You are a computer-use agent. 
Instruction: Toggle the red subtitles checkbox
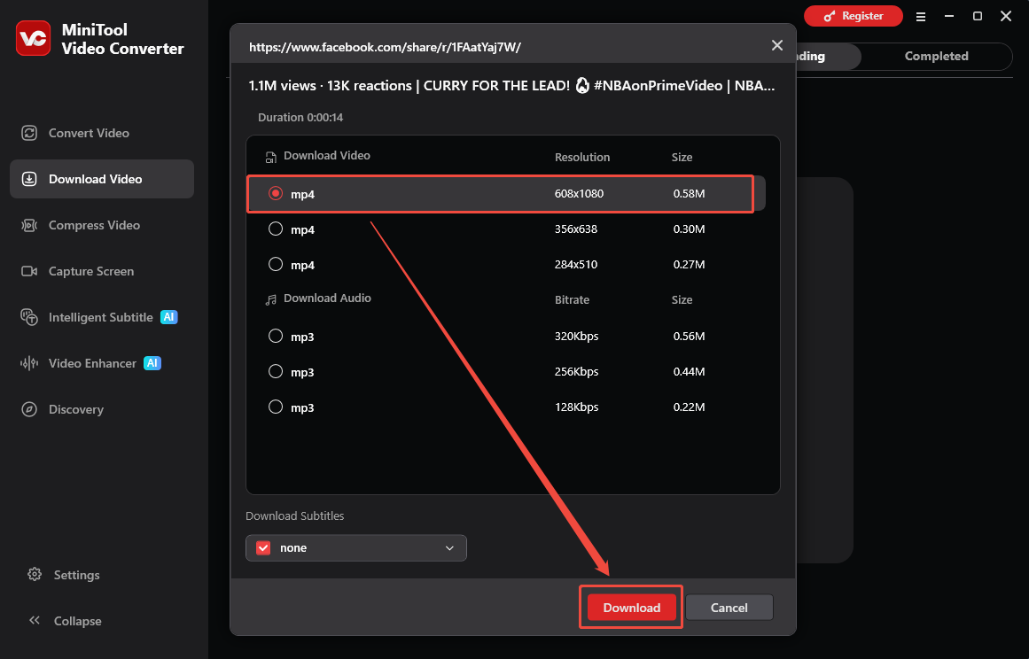(263, 548)
